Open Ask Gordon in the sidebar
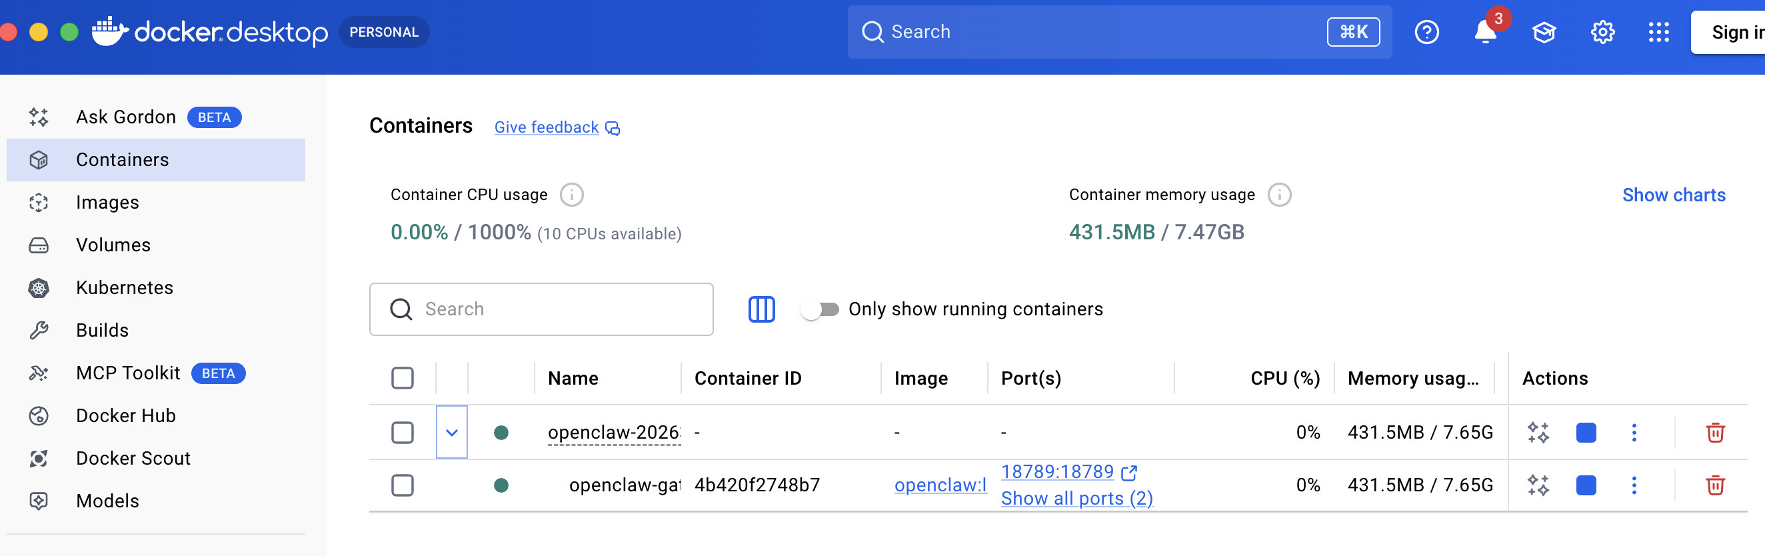Viewport: 1765px width, 556px height. tap(155, 117)
